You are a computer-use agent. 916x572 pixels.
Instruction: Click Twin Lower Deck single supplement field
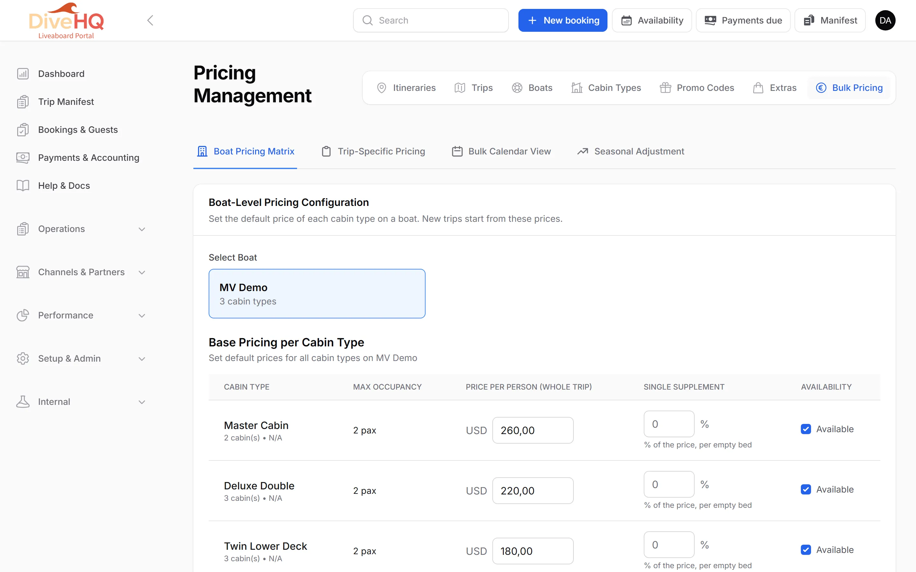669,545
